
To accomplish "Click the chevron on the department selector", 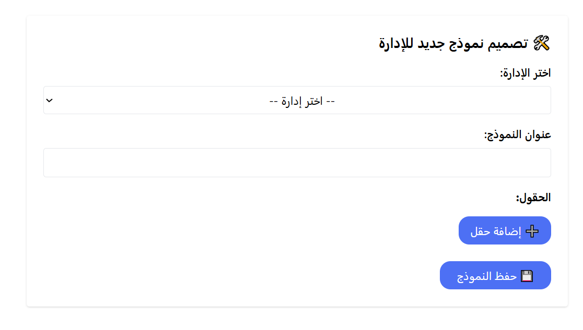I will 50,100.
